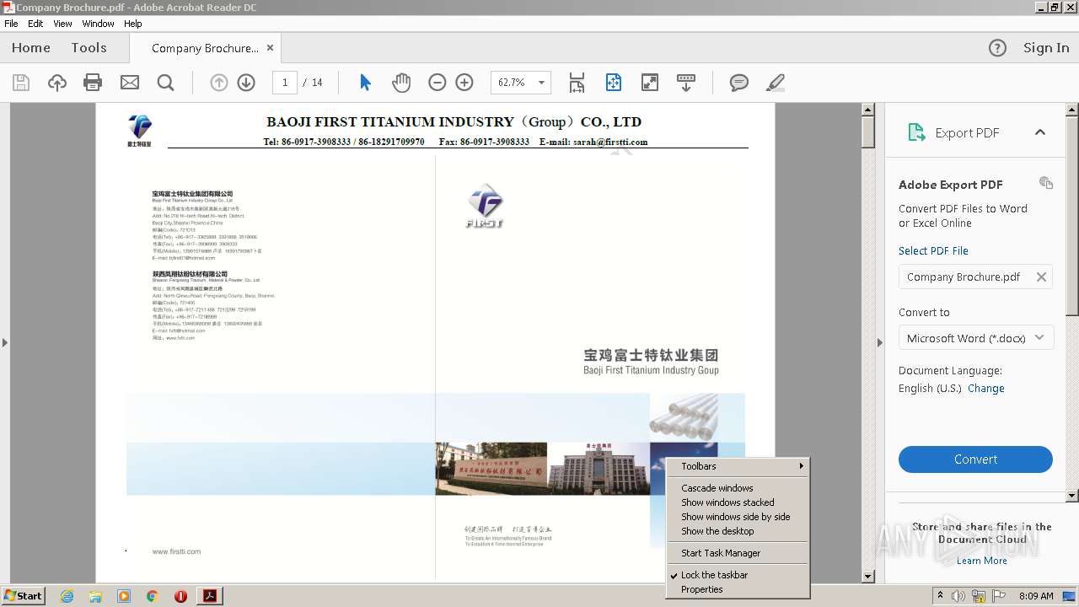Open the zoom percentage dropdown
Viewport: 1079px width, 607px height.
541,83
